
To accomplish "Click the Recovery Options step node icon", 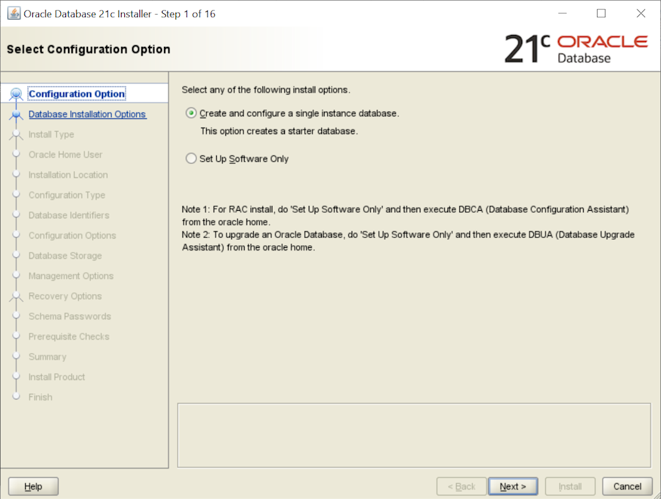I will [x=17, y=297].
